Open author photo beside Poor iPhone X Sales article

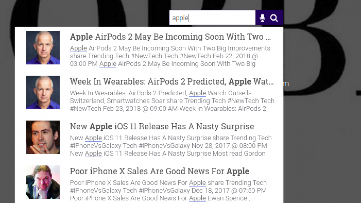(43, 182)
